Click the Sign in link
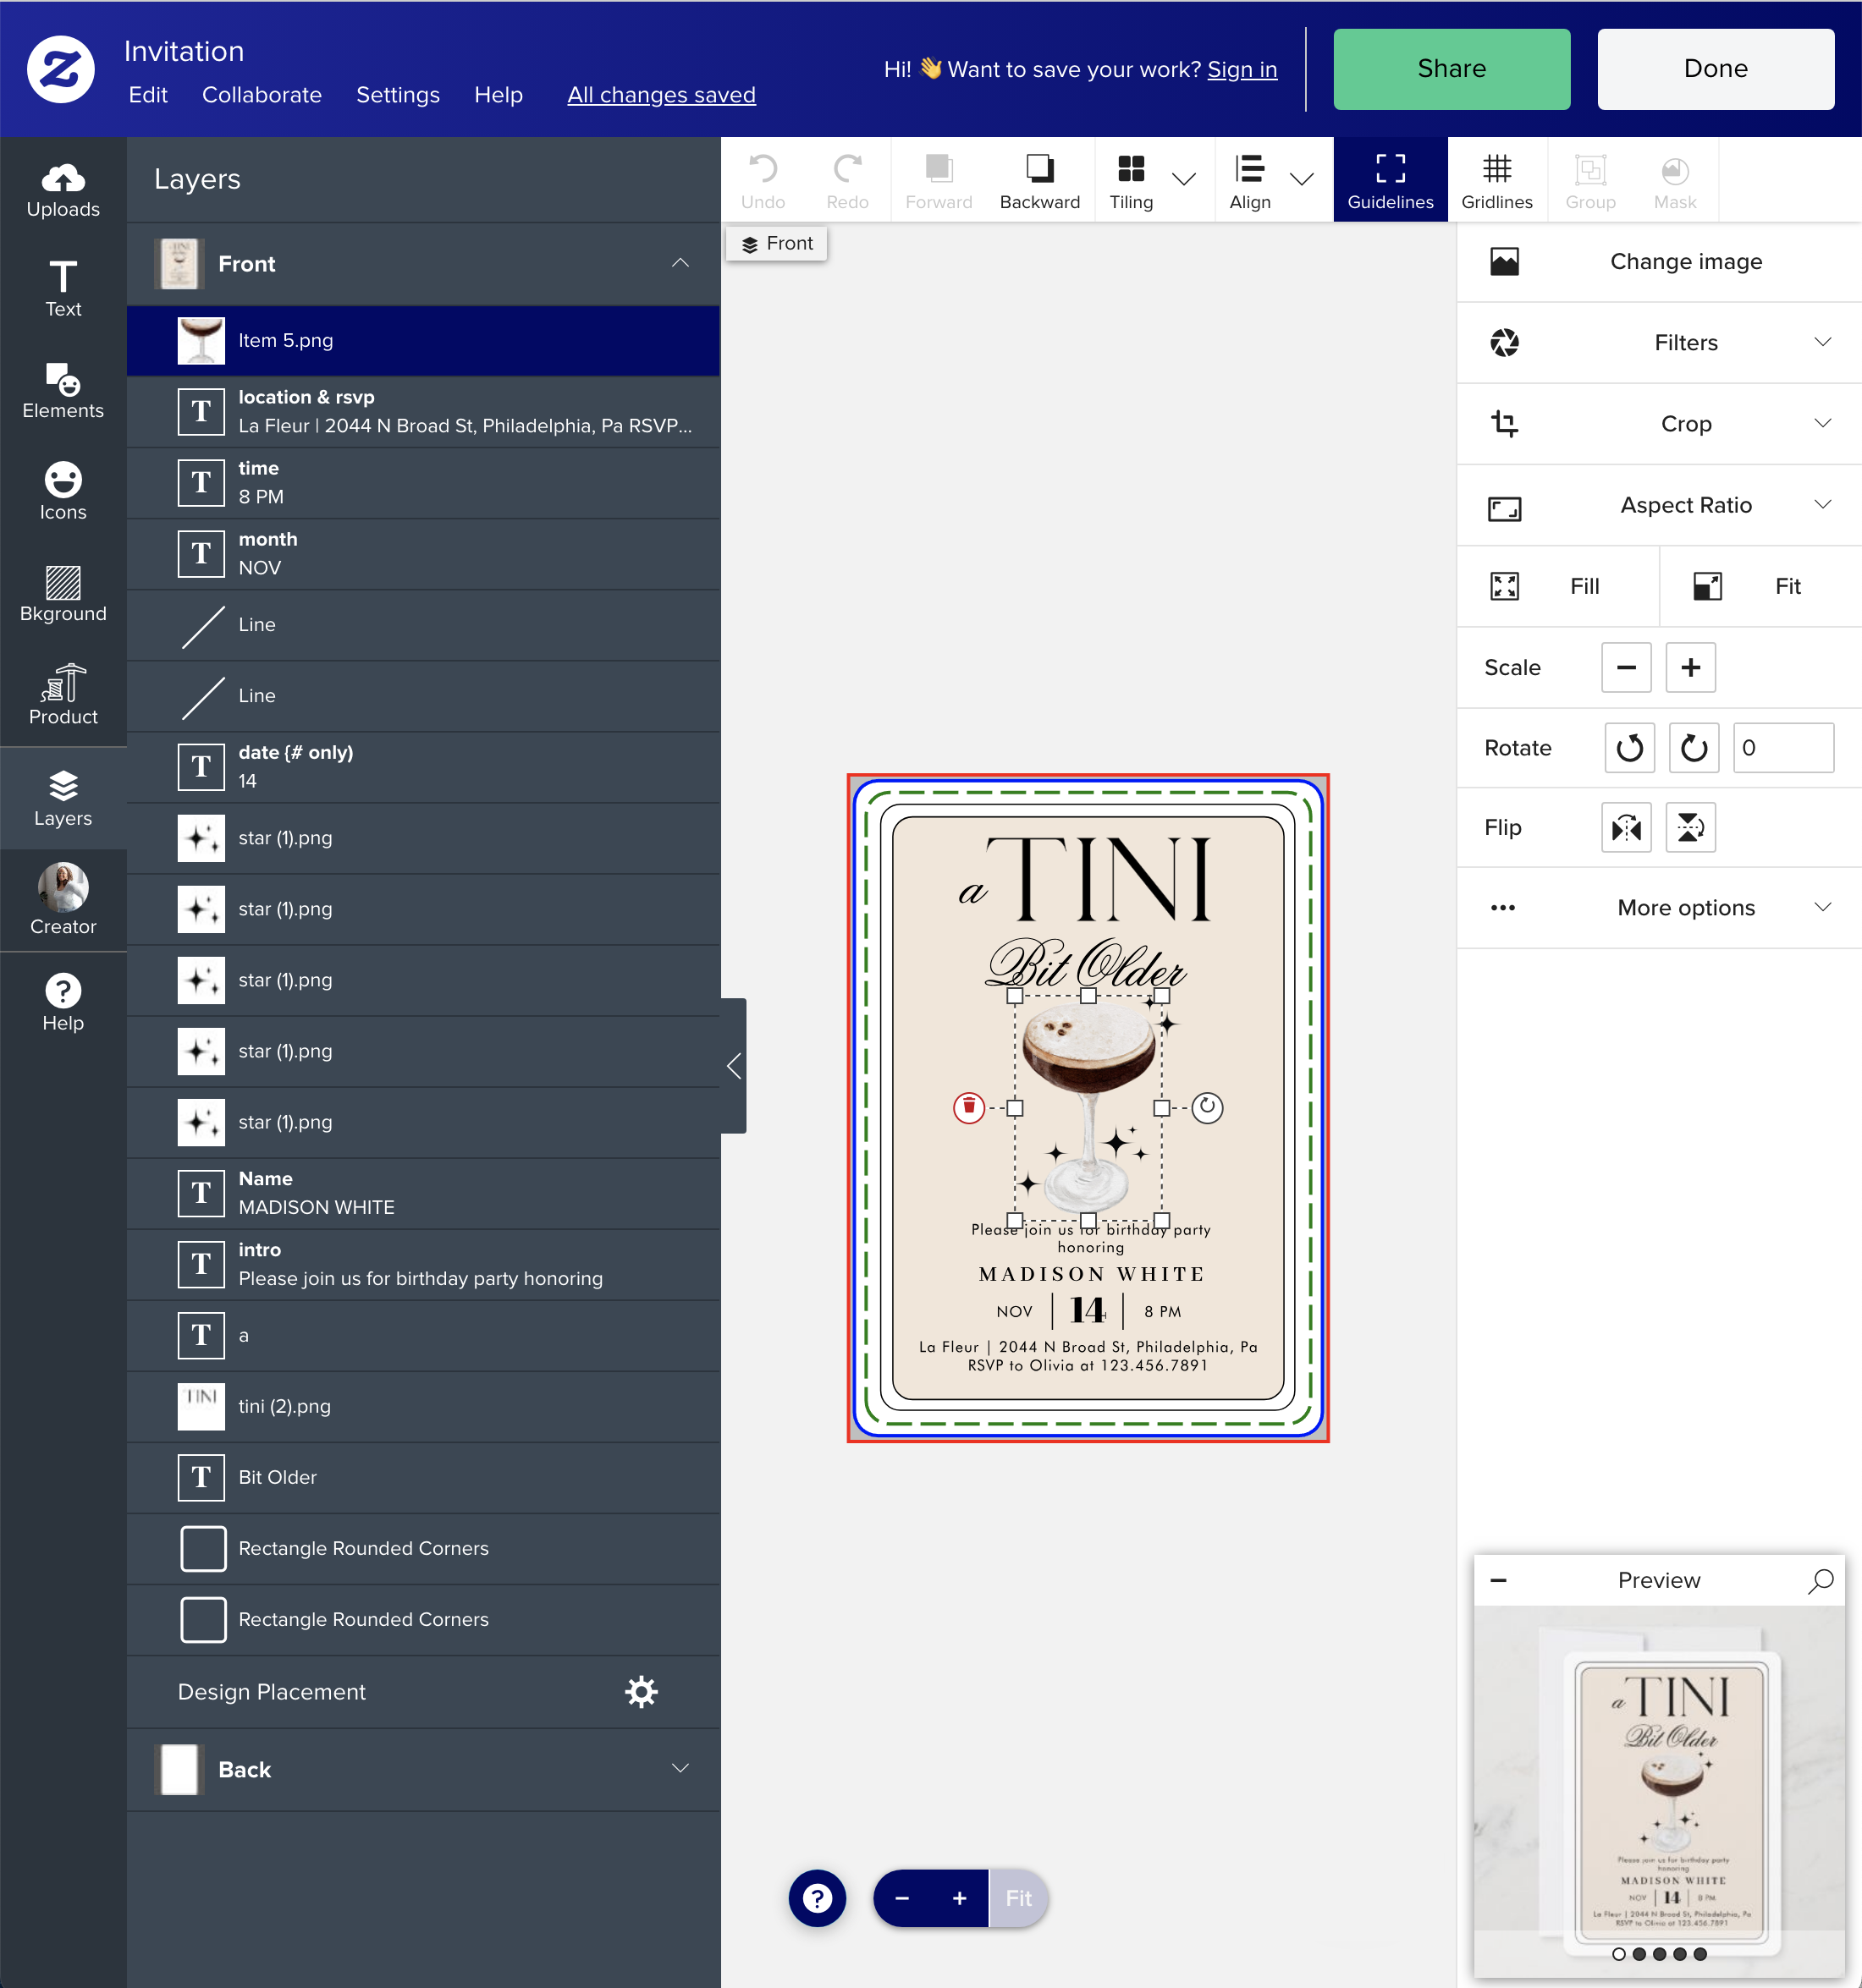This screenshot has height=1988, width=1862. (1242, 69)
